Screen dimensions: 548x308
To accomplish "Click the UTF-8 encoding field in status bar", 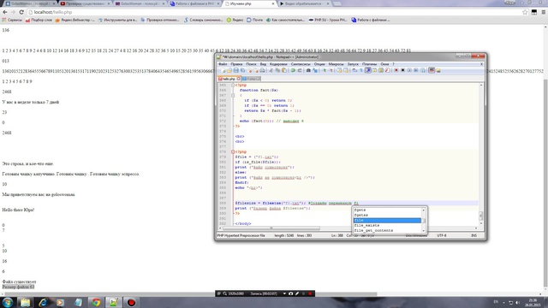I will pyautogui.click(x=442, y=236).
